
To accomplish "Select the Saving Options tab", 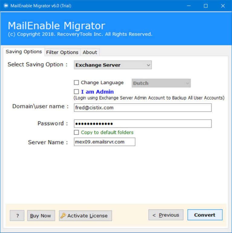I will coord(24,52).
